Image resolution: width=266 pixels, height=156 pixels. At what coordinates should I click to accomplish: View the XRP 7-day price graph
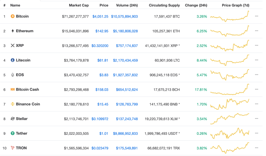229,45
